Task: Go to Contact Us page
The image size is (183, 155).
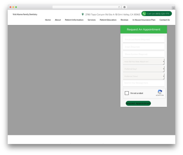Action: [x=165, y=20]
